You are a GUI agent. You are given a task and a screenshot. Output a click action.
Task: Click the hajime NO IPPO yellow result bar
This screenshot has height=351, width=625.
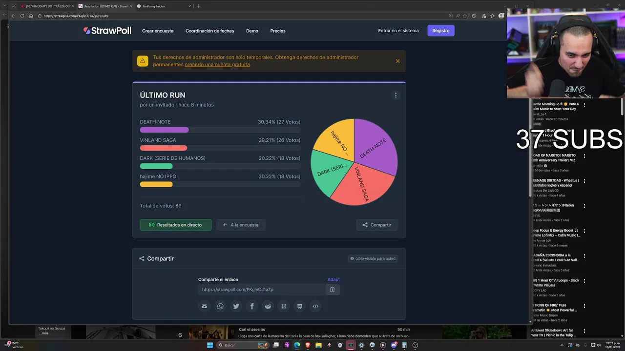tap(156, 184)
